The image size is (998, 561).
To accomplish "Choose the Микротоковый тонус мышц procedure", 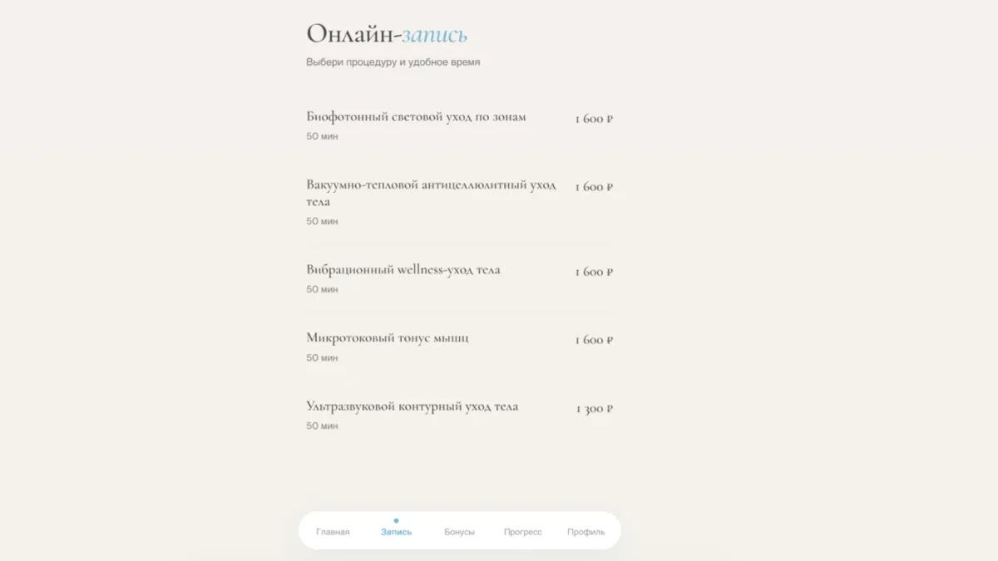I will (x=460, y=347).
